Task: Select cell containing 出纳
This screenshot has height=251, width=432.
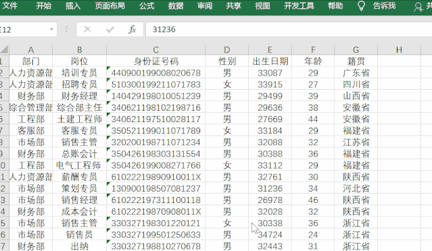Action: pos(79,246)
